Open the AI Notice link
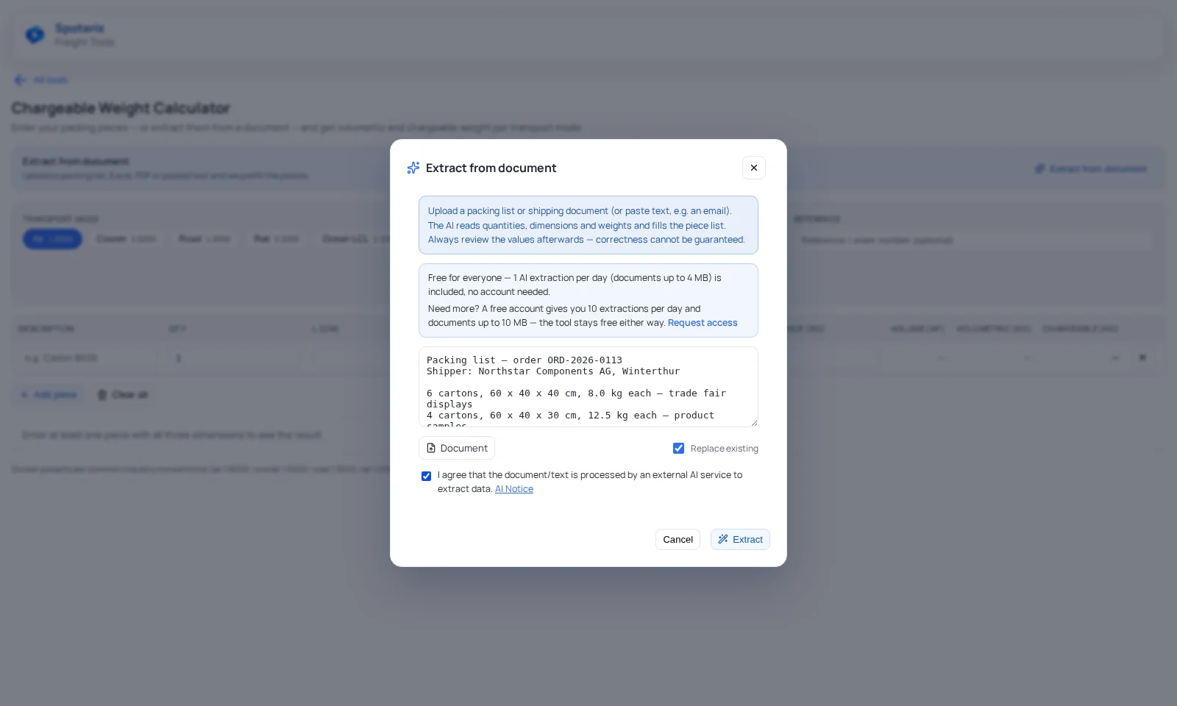This screenshot has height=706, width=1177. pos(514,489)
